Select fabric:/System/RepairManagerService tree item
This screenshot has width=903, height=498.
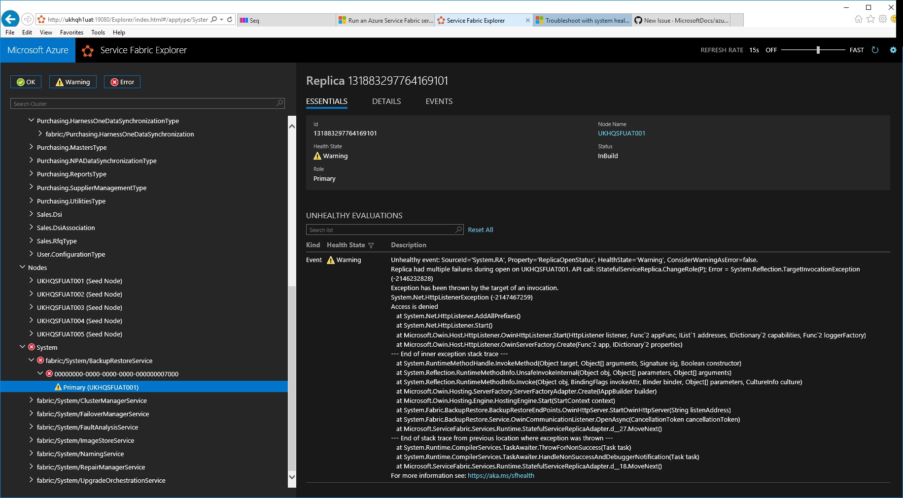(x=91, y=467)
